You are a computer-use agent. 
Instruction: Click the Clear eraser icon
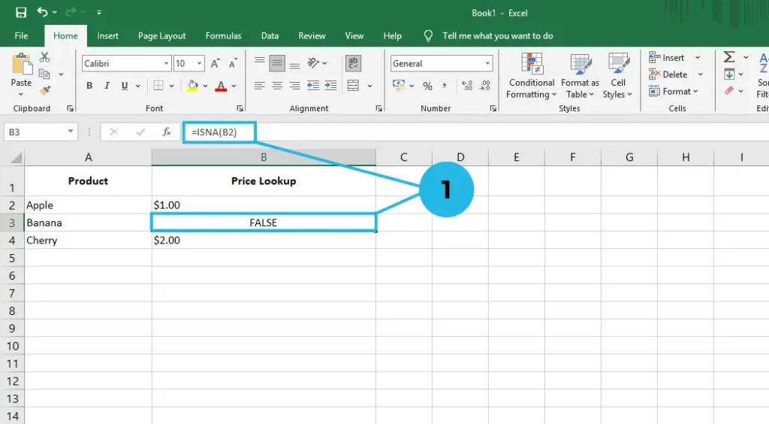tap(729, 91)
